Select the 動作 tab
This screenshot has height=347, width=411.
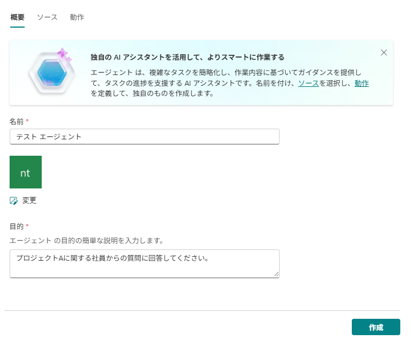click(x=77, y=17)
